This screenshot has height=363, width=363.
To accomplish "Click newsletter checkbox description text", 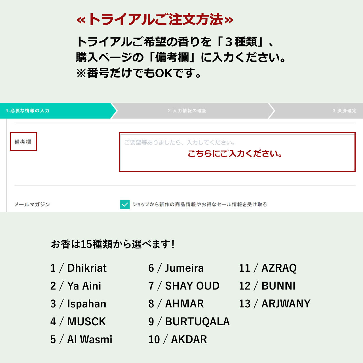I will pos(200,204).
